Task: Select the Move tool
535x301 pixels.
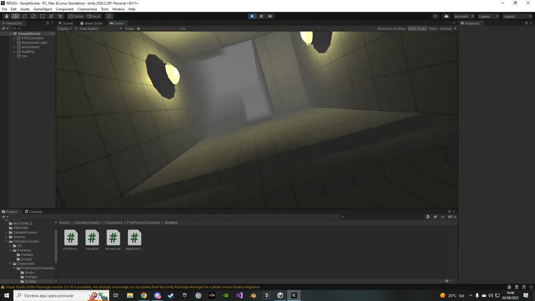Action: click(x=15, y=16)
